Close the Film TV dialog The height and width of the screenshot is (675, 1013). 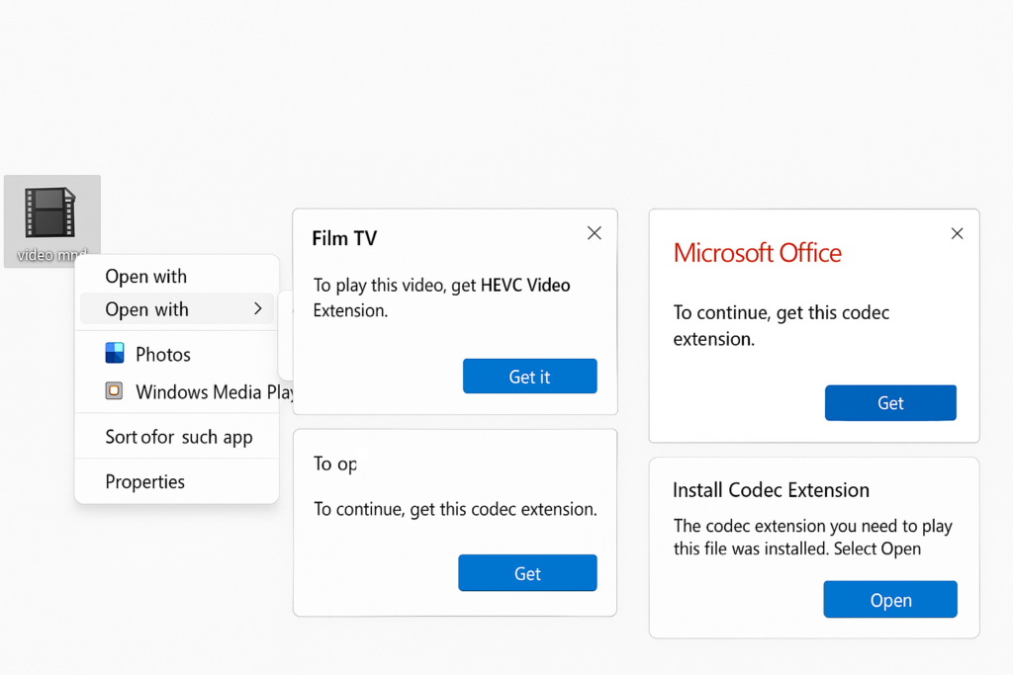click(595, 233)
